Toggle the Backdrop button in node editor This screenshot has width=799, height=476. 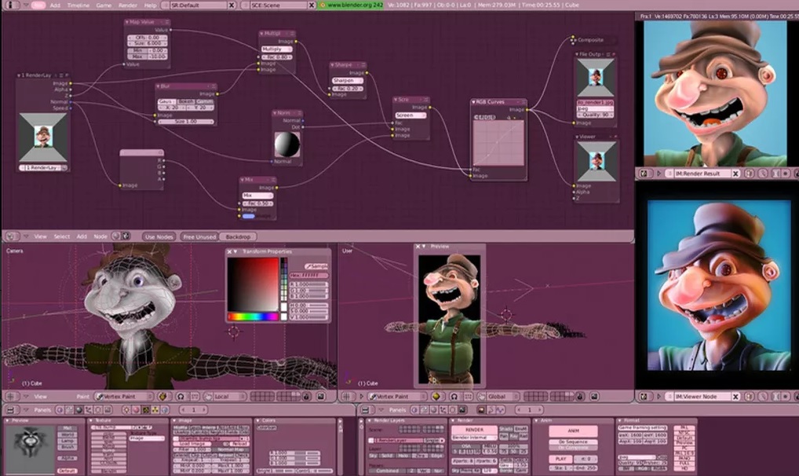click(x=237, y=236)
